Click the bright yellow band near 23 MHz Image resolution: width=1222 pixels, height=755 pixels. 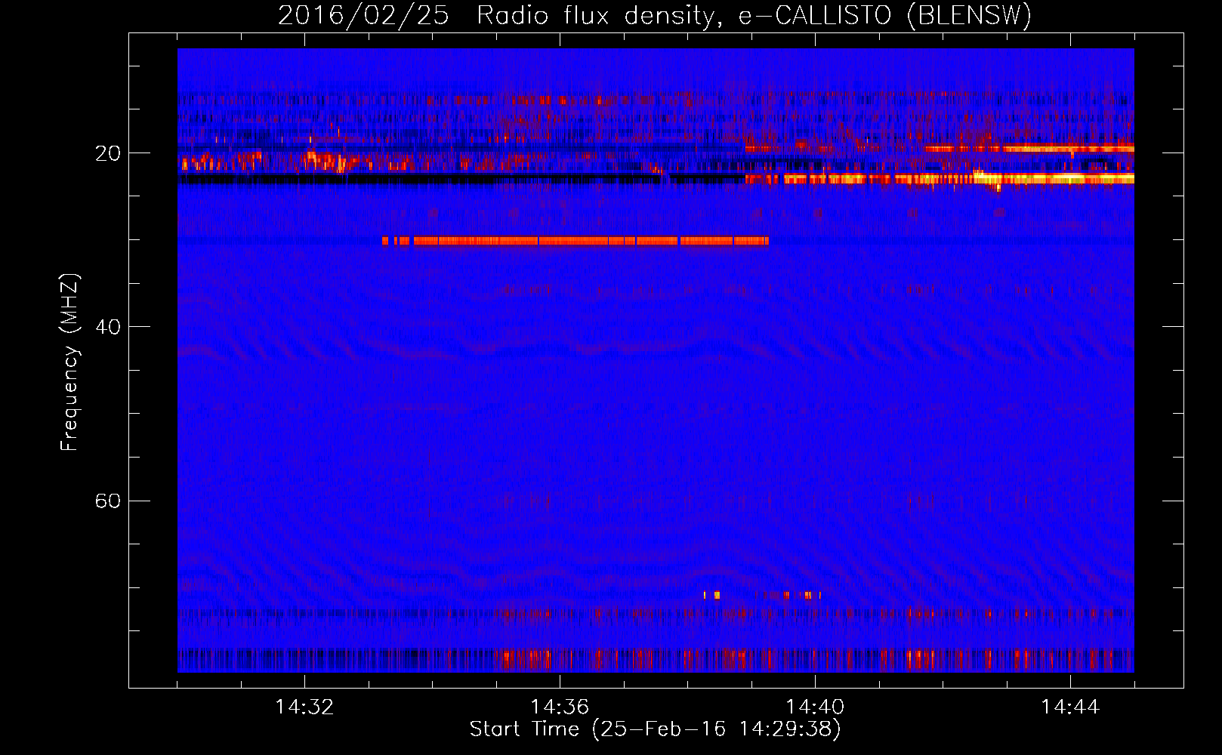[940, 179]
